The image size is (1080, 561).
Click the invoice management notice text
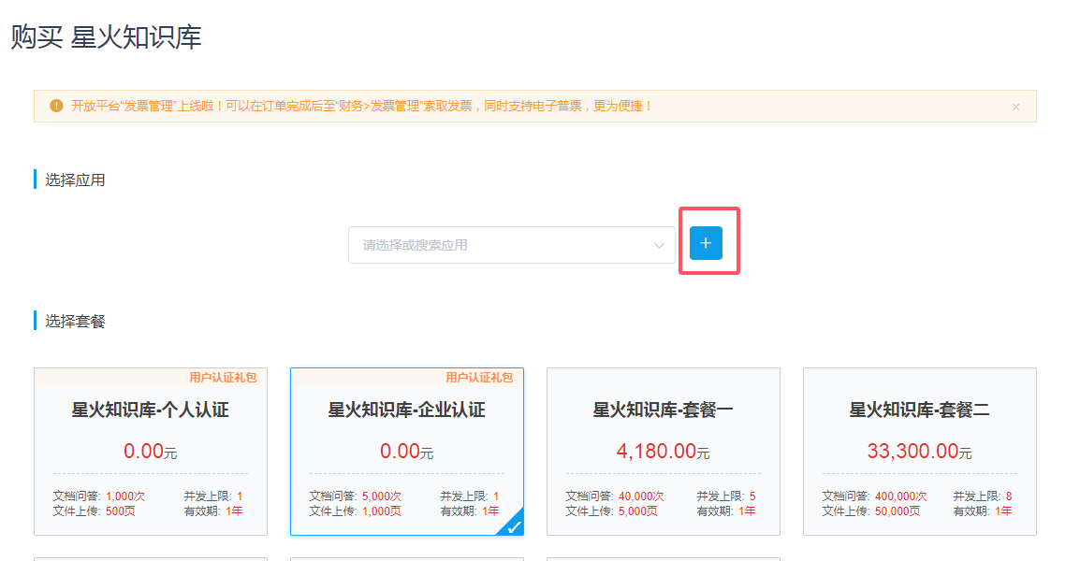tap(361, 106)
